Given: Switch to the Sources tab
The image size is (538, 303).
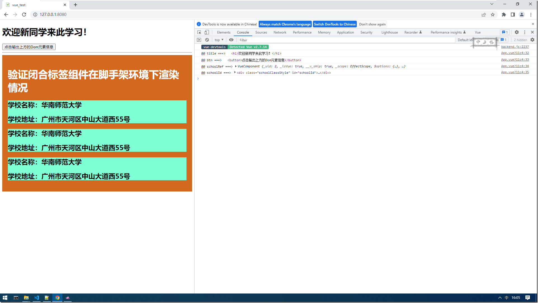Looking at the screenshot, I should (x=261, y=32).
